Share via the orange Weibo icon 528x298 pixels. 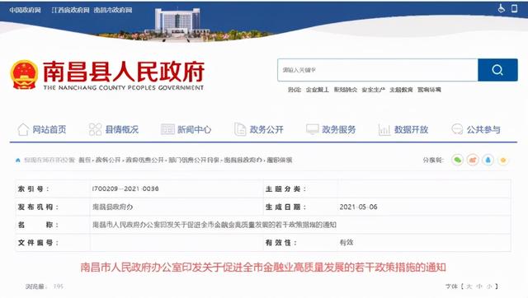[x=473, y=161]
